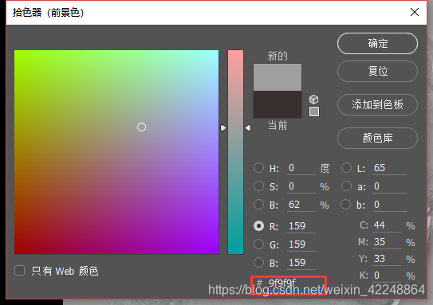Viewport: 433px width, 305px height.
Task: Click the web-safe color square icon
Action: coord(314,111)
